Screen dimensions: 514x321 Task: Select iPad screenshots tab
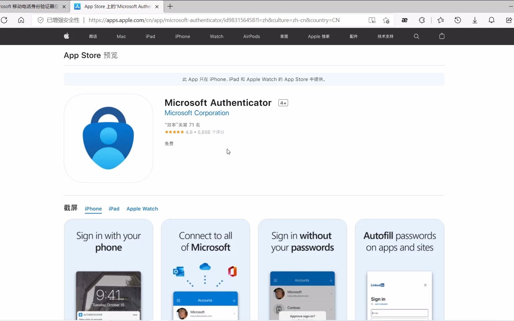[114, 209]
